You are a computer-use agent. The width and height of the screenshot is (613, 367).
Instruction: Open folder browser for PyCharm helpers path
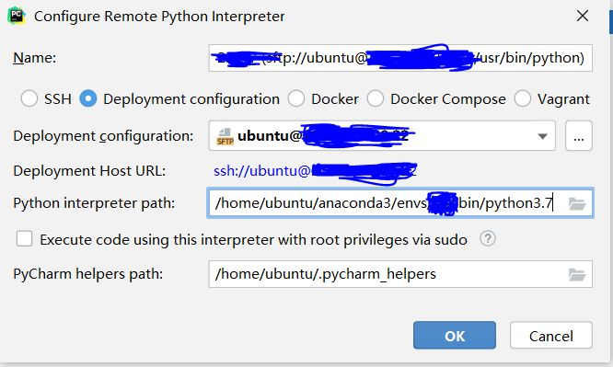pyautogui.click(x=577, y=274)
